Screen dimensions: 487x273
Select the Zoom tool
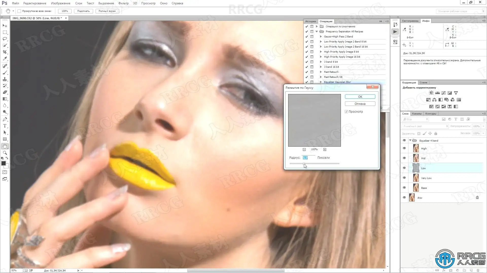click(5, 153)
